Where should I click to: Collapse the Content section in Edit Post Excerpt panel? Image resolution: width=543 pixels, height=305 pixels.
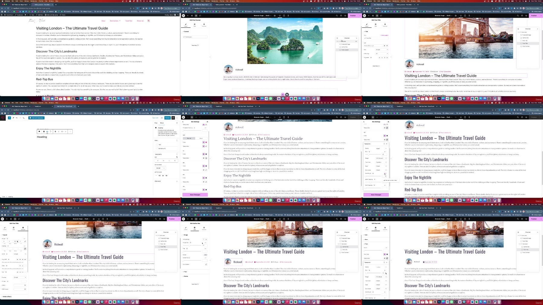[x=186, y=31]
